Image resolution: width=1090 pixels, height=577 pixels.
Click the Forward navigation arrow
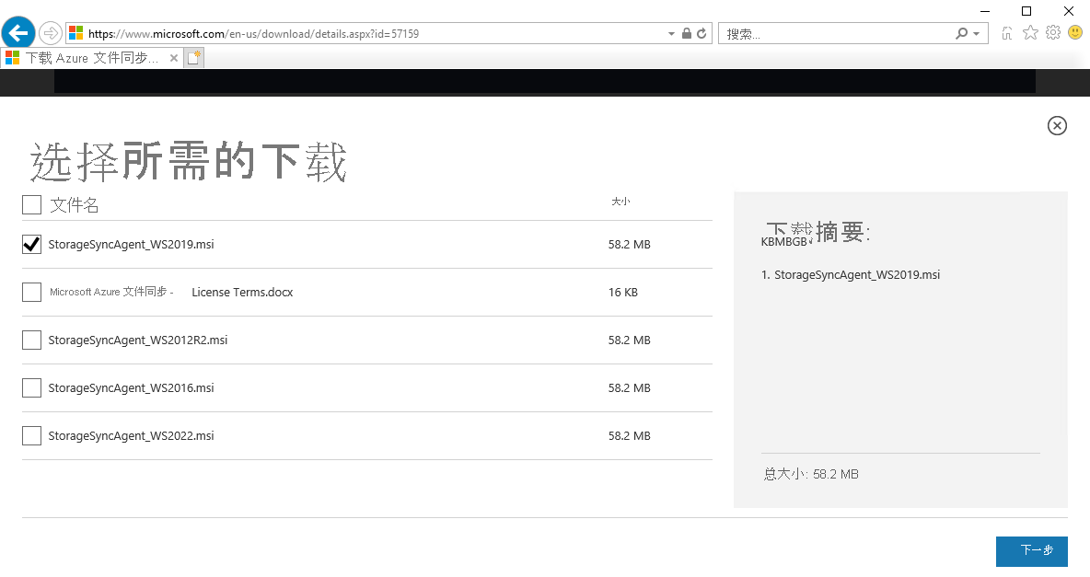pos(51,33)
